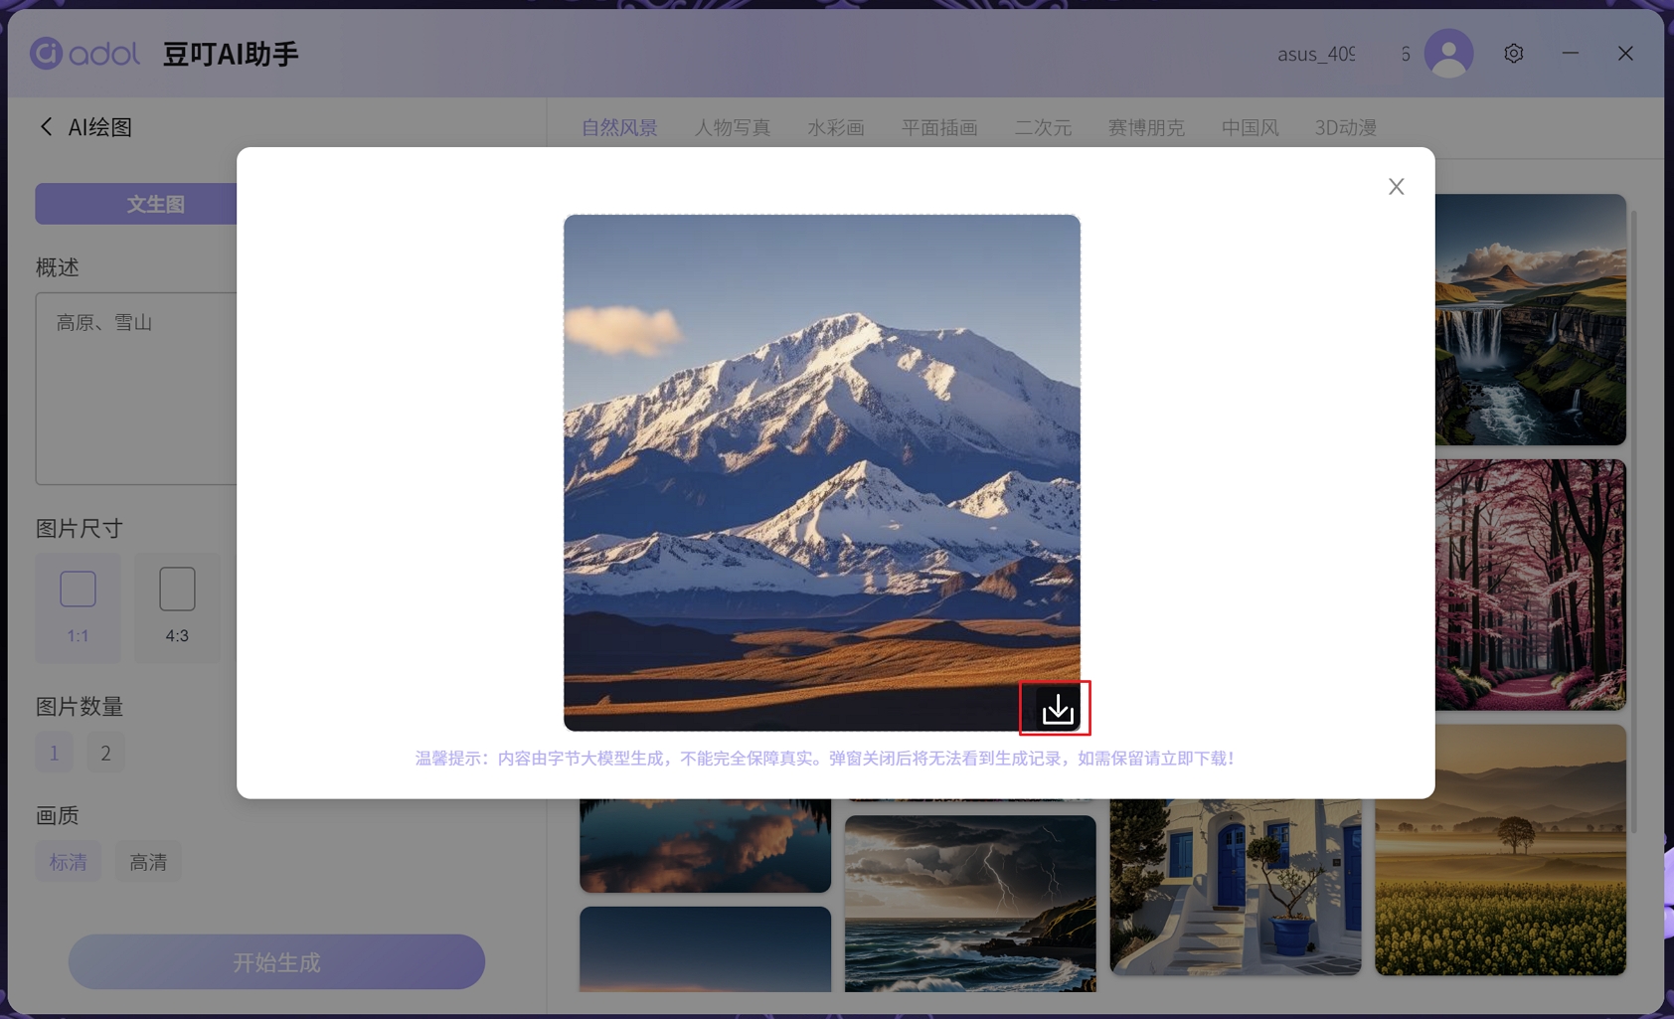The height and width of the screenshot is (1019, 1674).
Task: Open the user avatar profile
Action: point(1448,54)
